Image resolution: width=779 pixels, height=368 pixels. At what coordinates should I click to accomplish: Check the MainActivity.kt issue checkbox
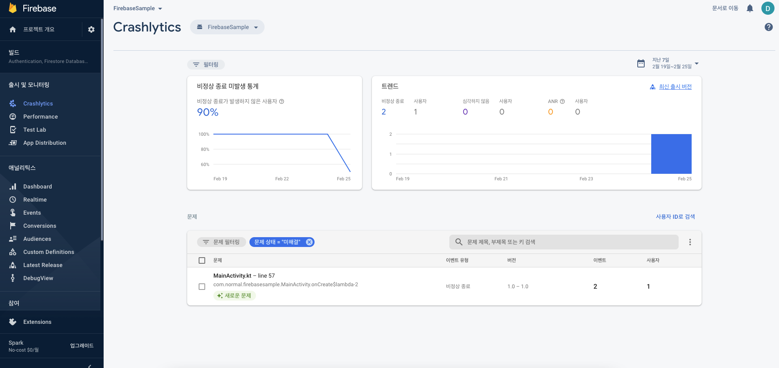[x=202, y=287]
